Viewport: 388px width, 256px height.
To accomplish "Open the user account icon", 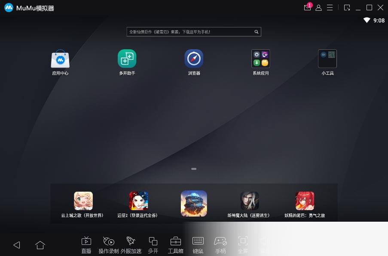I will (x=319, y=8).
